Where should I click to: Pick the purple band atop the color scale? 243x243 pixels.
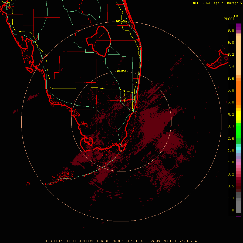click(x=238, y=27)
